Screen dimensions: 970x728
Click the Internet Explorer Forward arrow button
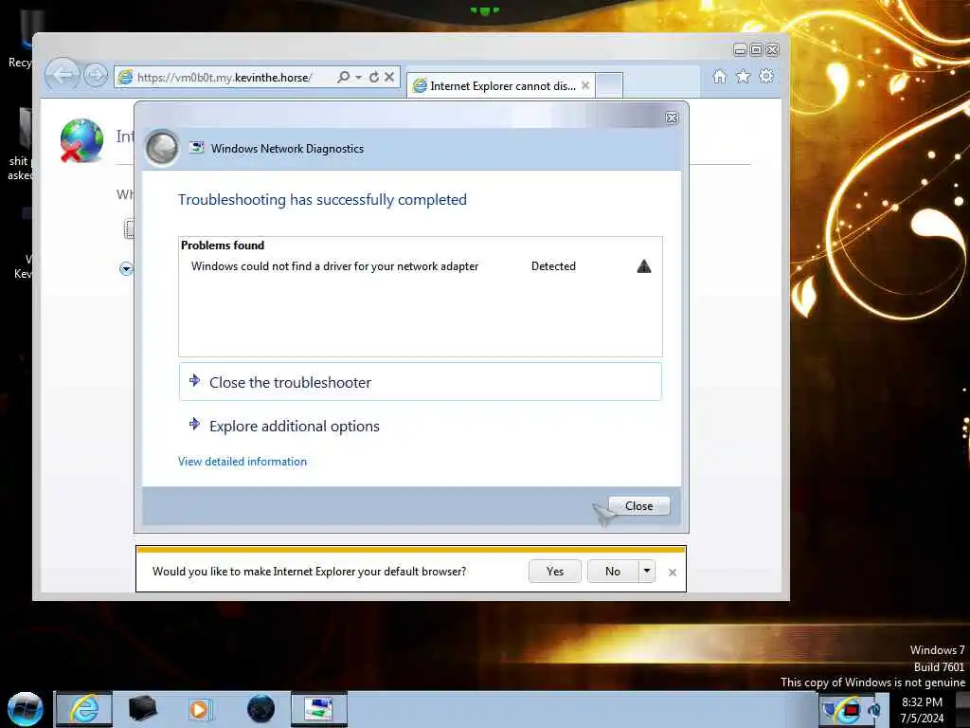coord(96,76)
